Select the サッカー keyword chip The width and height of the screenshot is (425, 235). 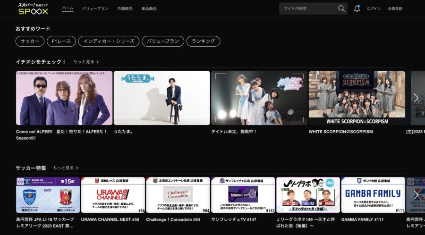coord(30,42)
